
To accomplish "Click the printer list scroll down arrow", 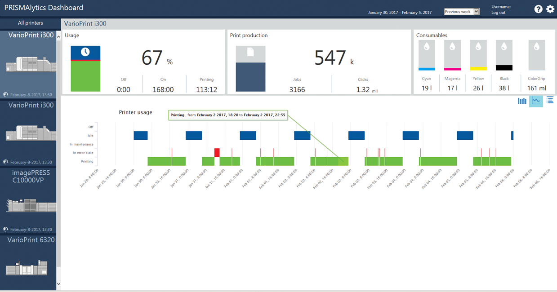I will coord(58,284).
